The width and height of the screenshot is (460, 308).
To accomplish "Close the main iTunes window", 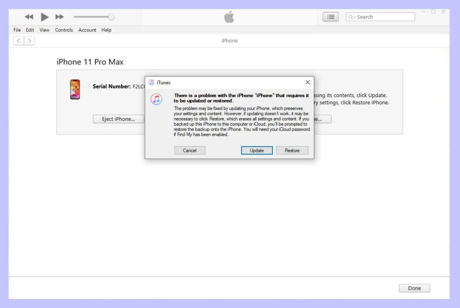I will (444, 12).
